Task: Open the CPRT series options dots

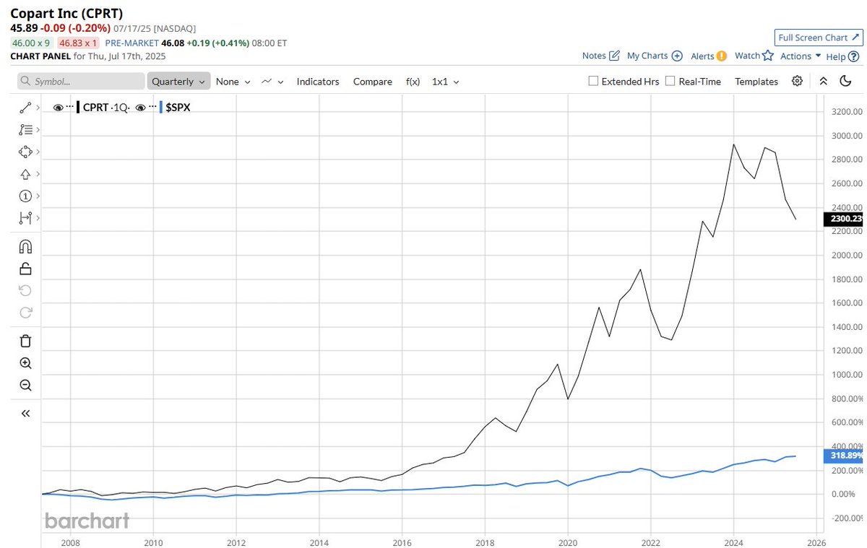Action: pyautogui.click(x=69, y=107)
